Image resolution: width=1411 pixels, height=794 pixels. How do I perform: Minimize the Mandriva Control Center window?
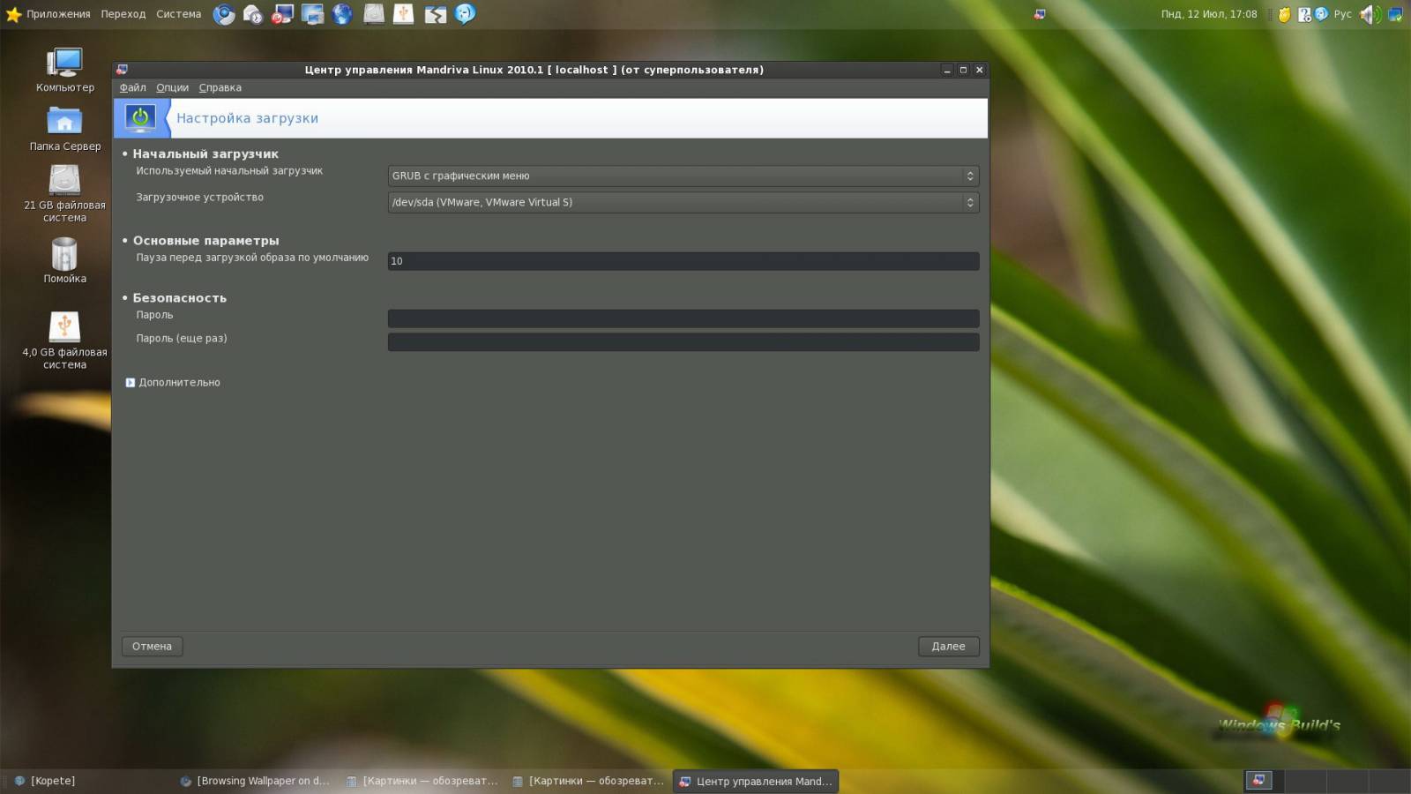coord(947,70)
